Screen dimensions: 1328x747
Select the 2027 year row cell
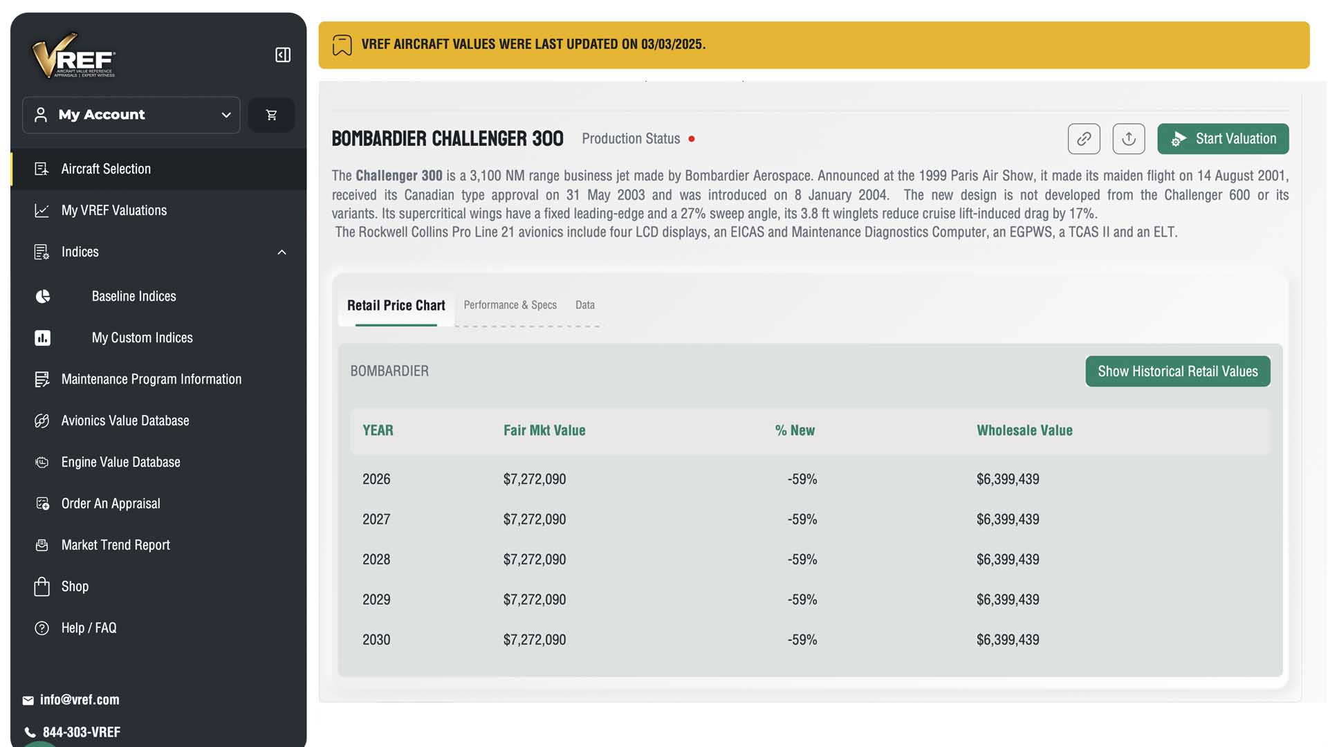[376, 519]
